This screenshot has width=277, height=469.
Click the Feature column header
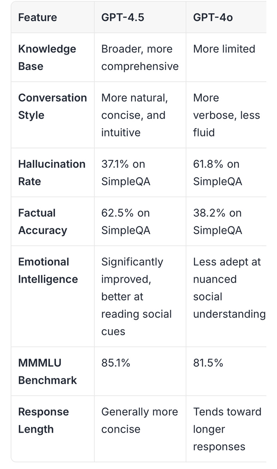click(37, 18)
